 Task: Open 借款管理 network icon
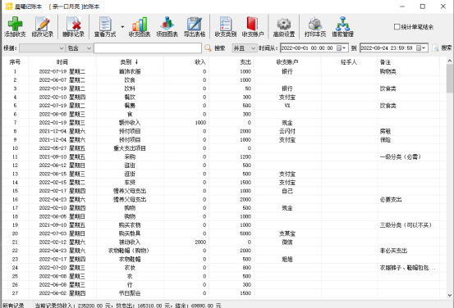click(x=343, y=24)
